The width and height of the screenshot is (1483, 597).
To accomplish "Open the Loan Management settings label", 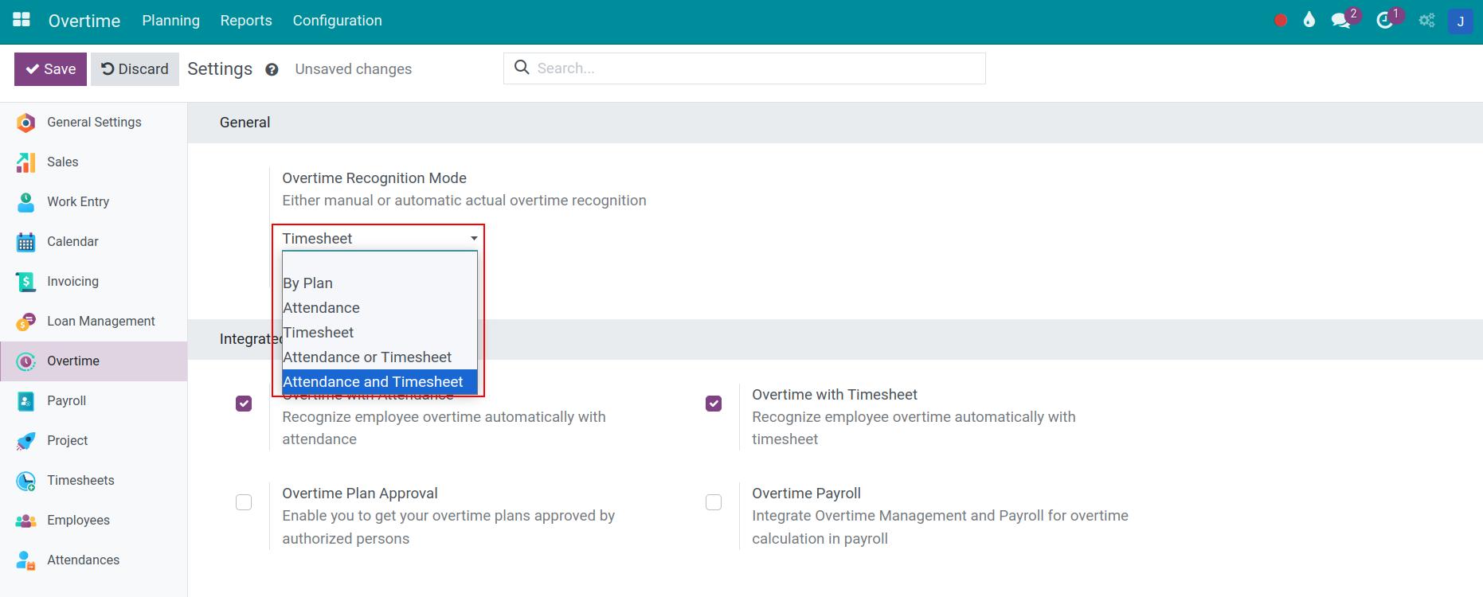I will click(x=101, y=322).
